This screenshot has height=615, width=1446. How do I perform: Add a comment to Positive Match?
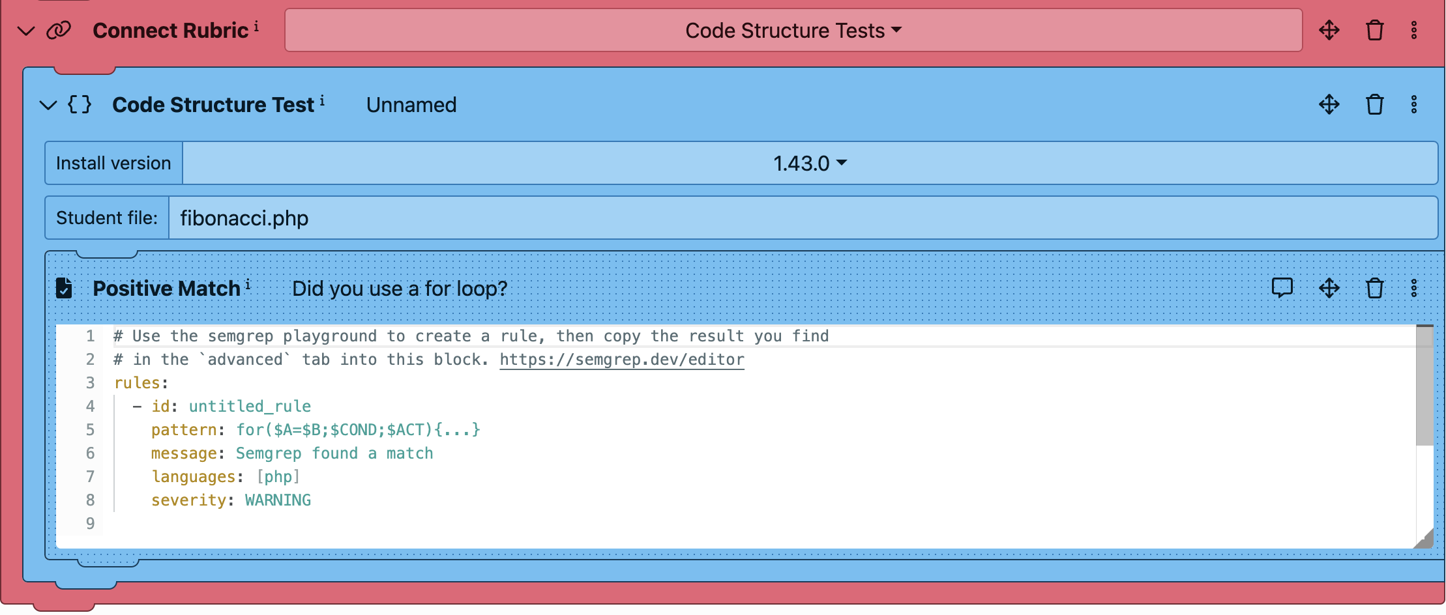(x=1282, y=288)
